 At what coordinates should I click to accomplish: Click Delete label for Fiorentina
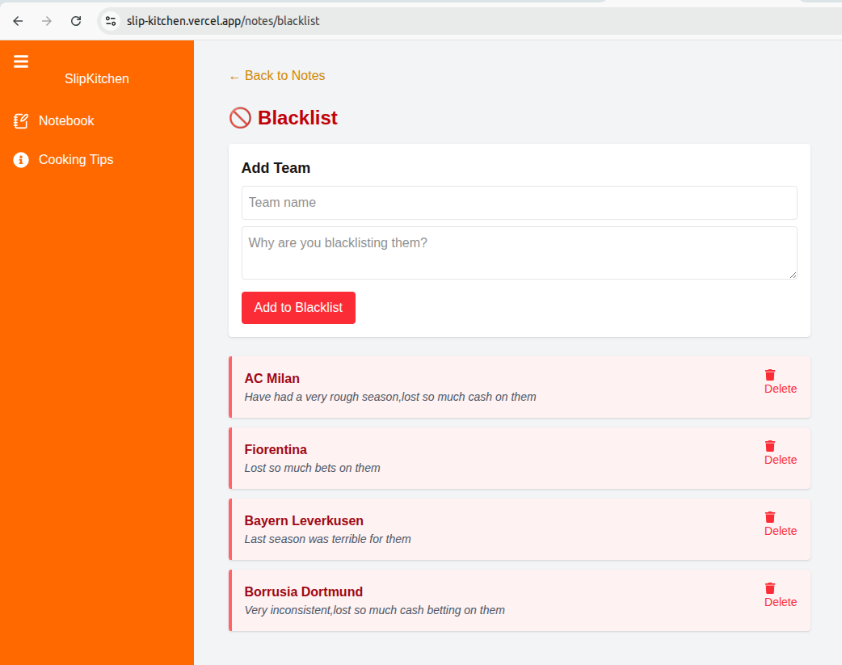(x=781, y=460)
